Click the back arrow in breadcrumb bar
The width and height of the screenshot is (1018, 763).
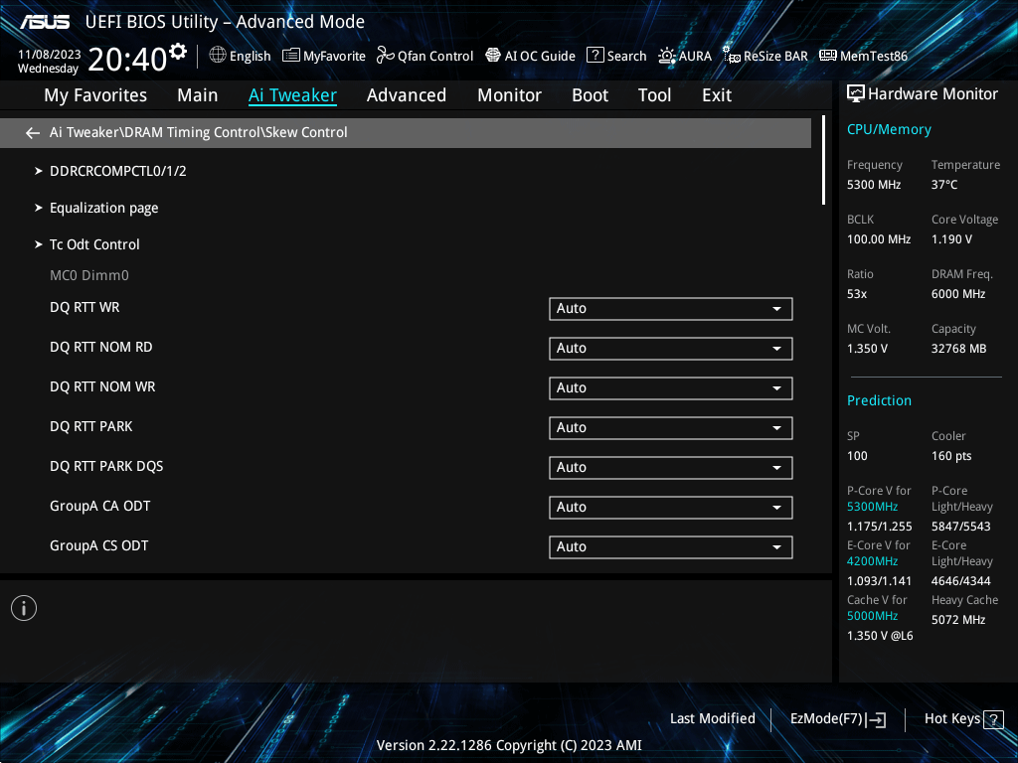tap(33, 133)
